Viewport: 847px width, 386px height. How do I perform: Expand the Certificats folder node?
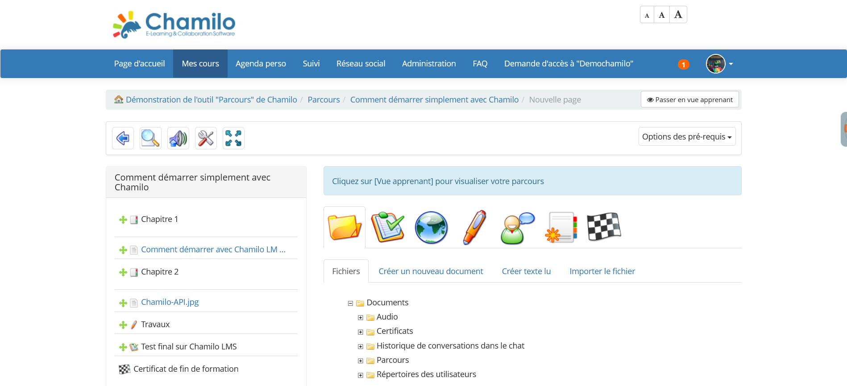[x=361, y=332]
